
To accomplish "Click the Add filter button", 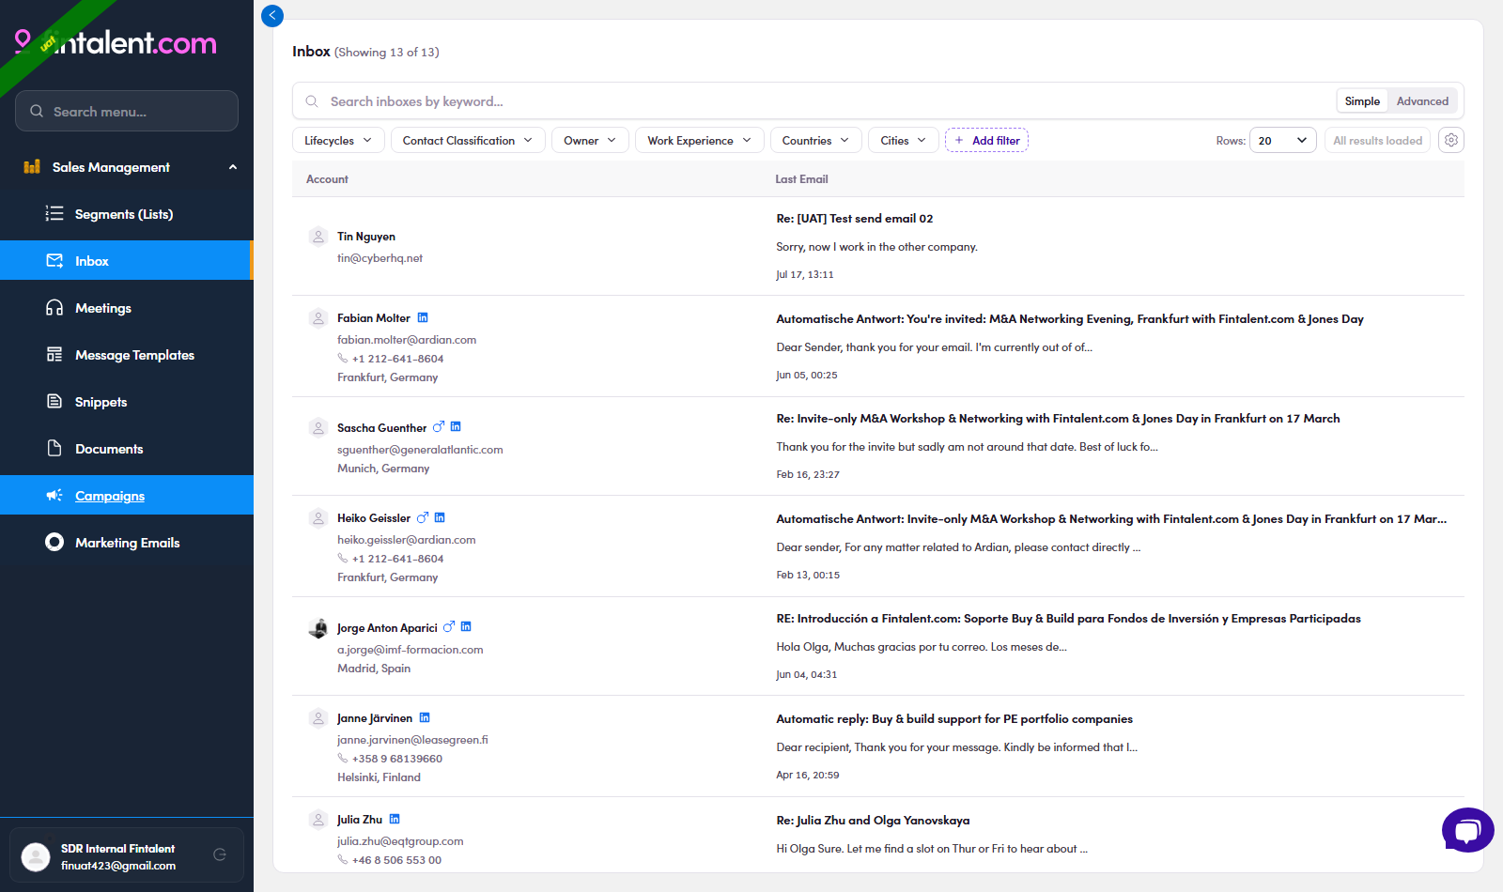I will (986, 140).
